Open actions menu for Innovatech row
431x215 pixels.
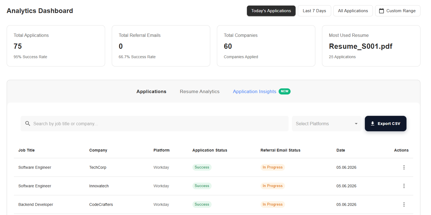point(404,186)
